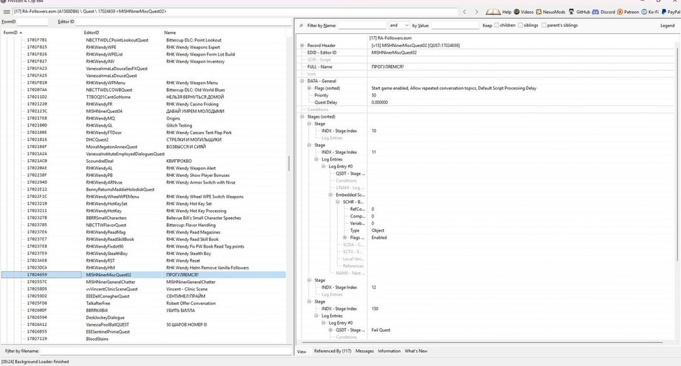Open the PayPal donation link

pos(671,12)
